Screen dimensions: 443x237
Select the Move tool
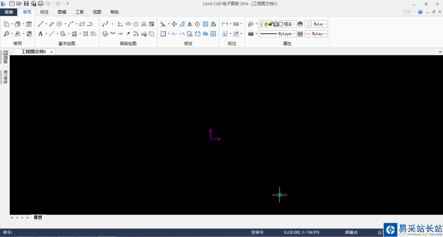pos(174,24)
